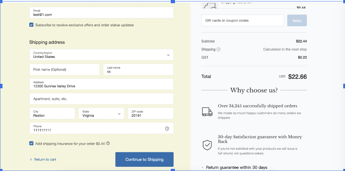Screen dimensions: 345x171
Task: Focus the gift cards or coupon codes field
Action: (242, 20)
